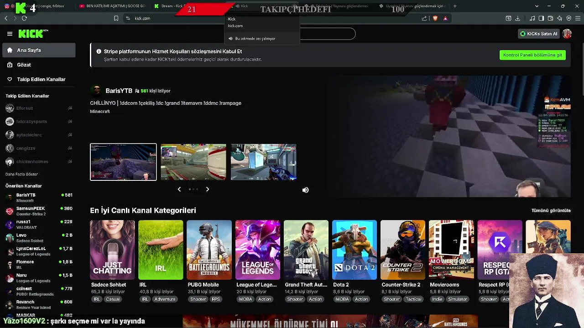The width and height of the screenshot is (584, 328).
Task: Open followed channel cengizzs
Action: 39,148
